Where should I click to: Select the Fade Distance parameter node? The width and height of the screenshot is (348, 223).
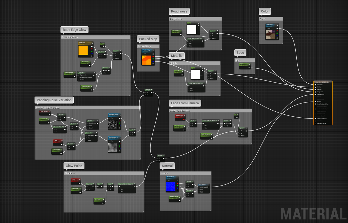[207, 136]
